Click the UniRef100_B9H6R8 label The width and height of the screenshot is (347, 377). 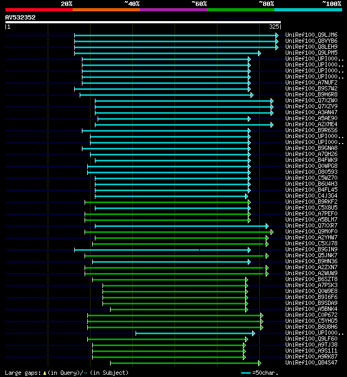coord(311,94)
